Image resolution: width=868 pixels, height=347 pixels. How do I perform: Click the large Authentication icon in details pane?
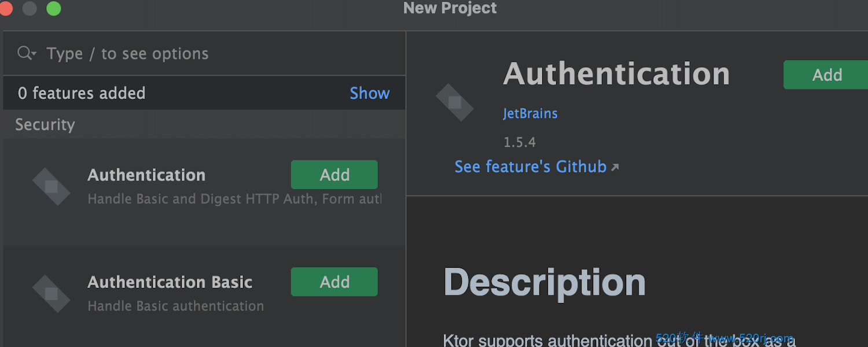point(455,102)
